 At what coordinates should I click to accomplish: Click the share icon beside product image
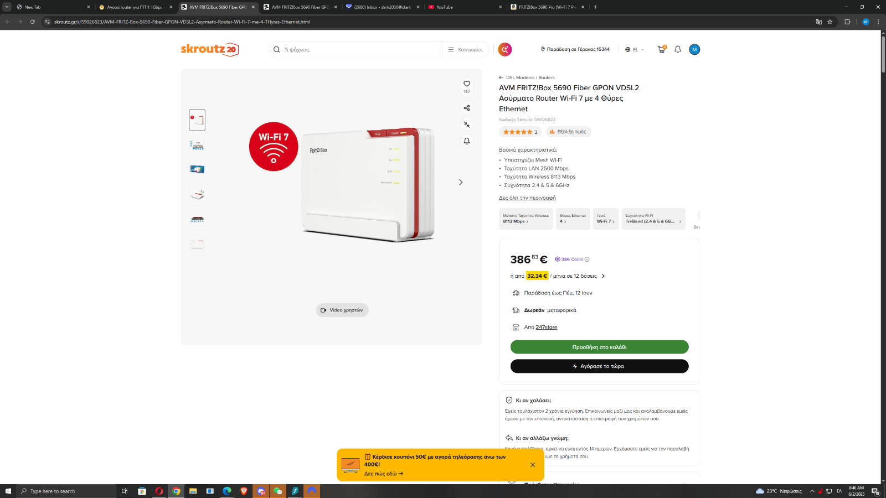tap(467, 108)
